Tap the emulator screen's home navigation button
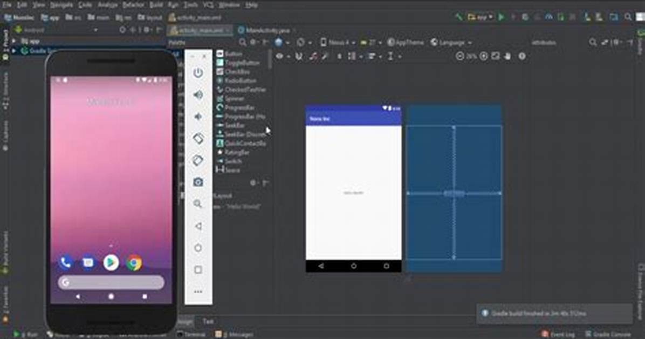 pos(111,296)
